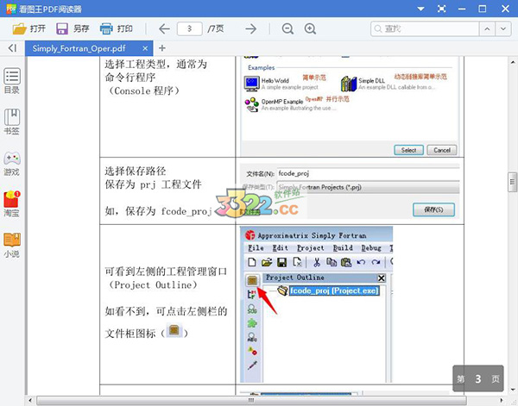Click the file cabinet sidebar icon

[252, 280]
